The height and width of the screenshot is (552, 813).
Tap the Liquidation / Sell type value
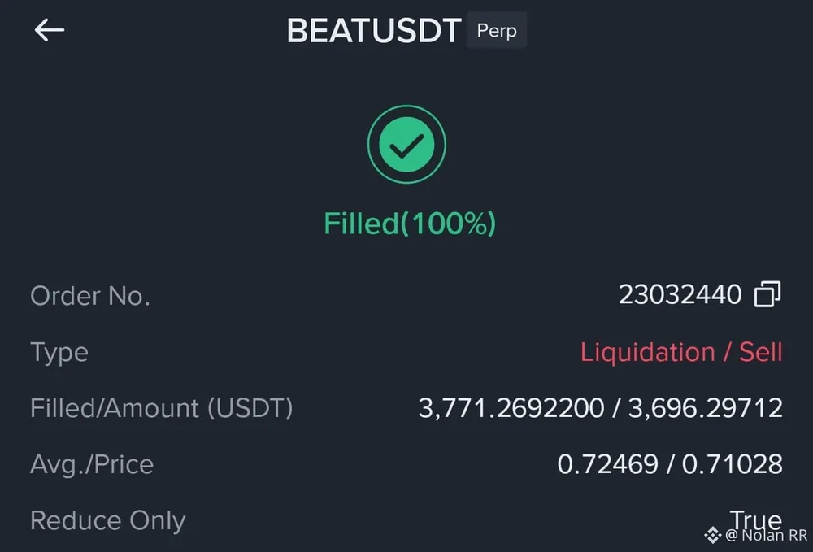(x=681, y=352)
